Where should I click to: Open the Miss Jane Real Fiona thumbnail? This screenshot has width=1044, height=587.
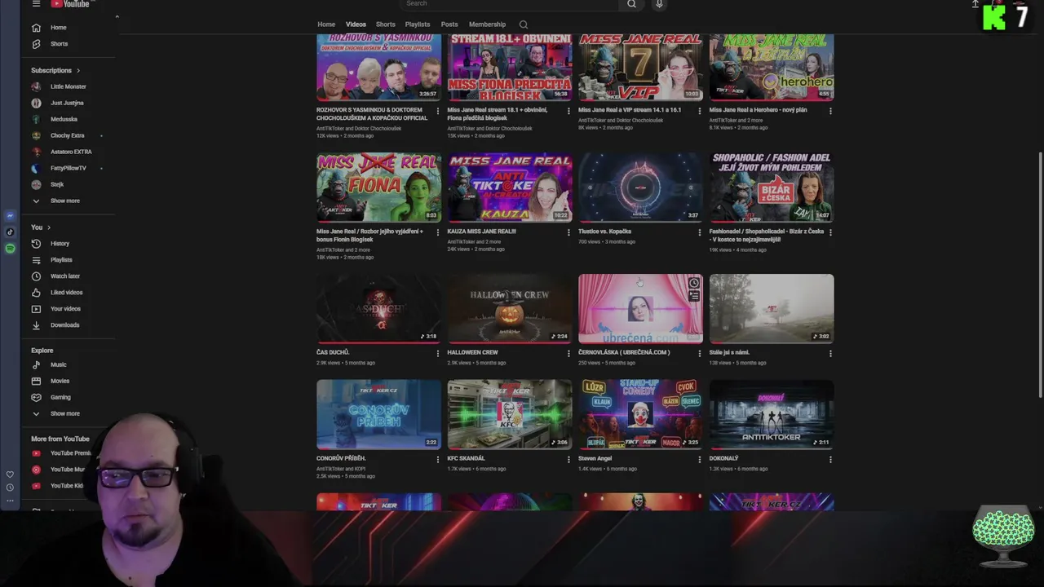(x=378, y=187)
